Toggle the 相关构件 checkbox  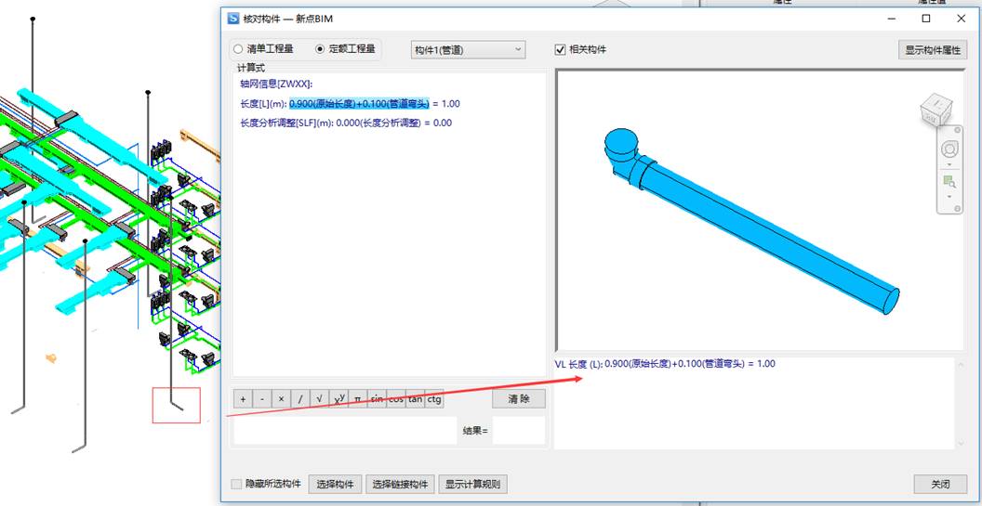(561, 49)
